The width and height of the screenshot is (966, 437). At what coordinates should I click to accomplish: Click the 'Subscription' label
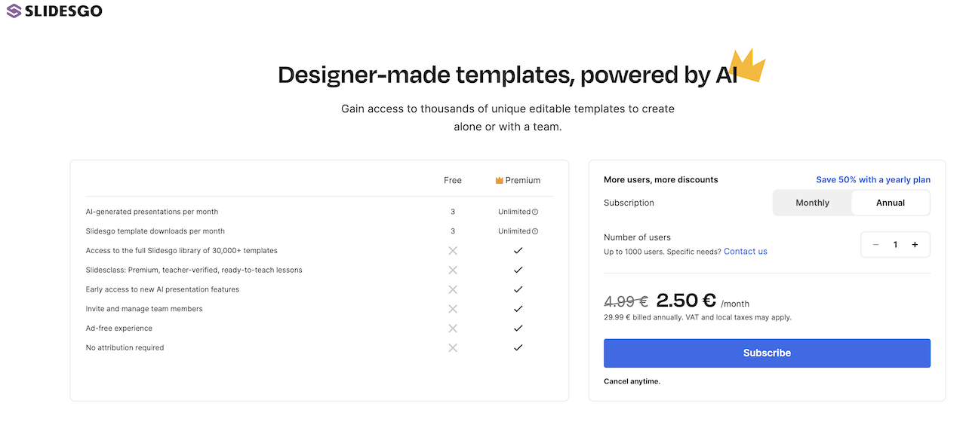[x=629, y=203]
